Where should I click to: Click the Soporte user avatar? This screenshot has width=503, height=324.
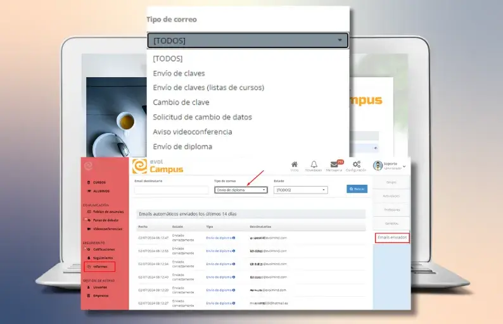(x=378, y=165)
